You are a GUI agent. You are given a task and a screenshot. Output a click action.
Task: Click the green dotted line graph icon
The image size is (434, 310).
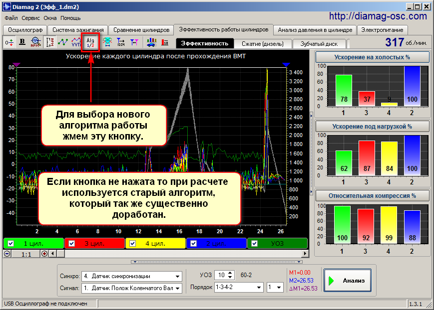[x=63, y=42]
